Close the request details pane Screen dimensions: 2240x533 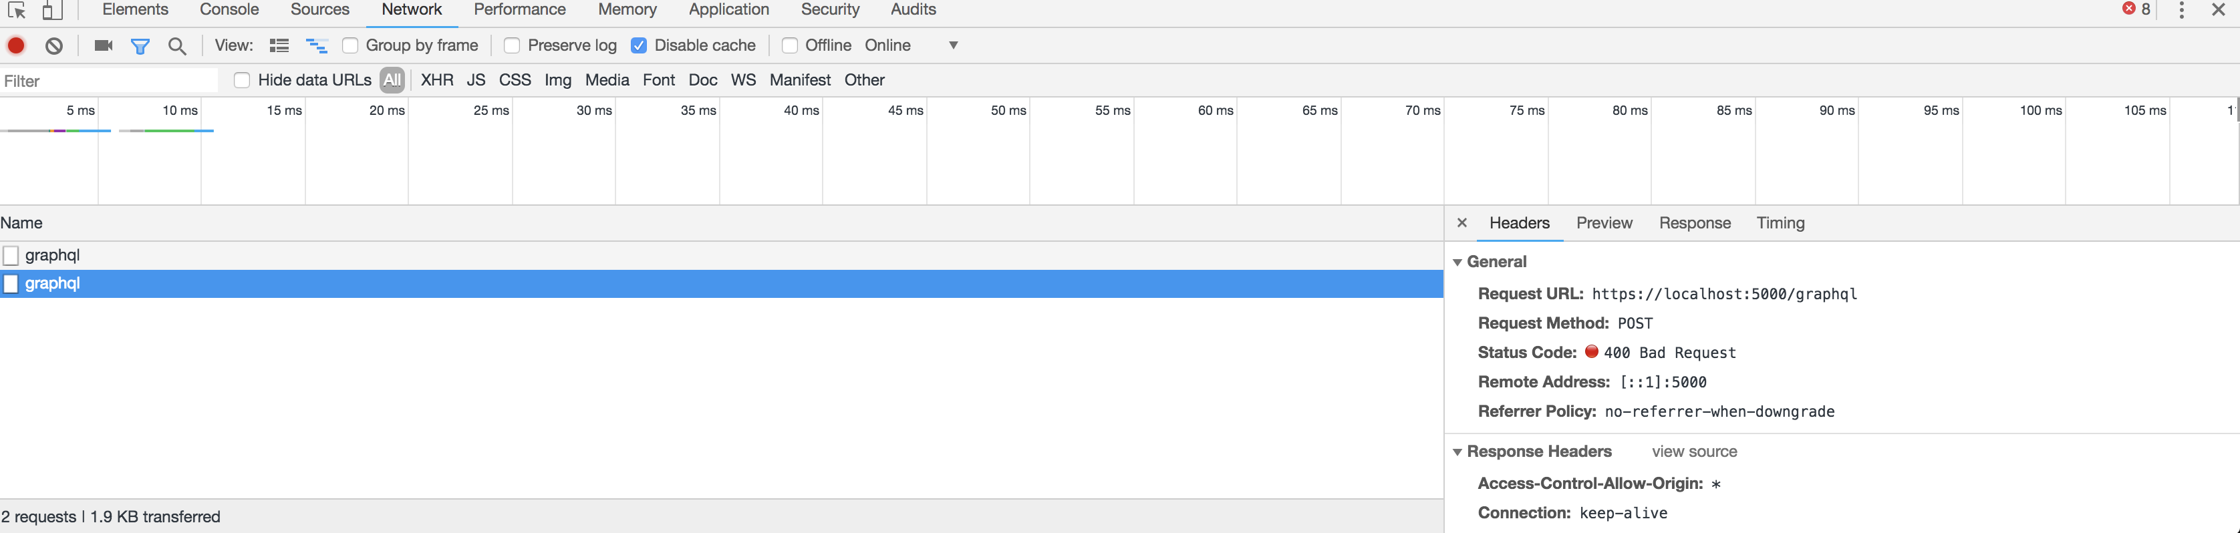(x=1463, y=224)
